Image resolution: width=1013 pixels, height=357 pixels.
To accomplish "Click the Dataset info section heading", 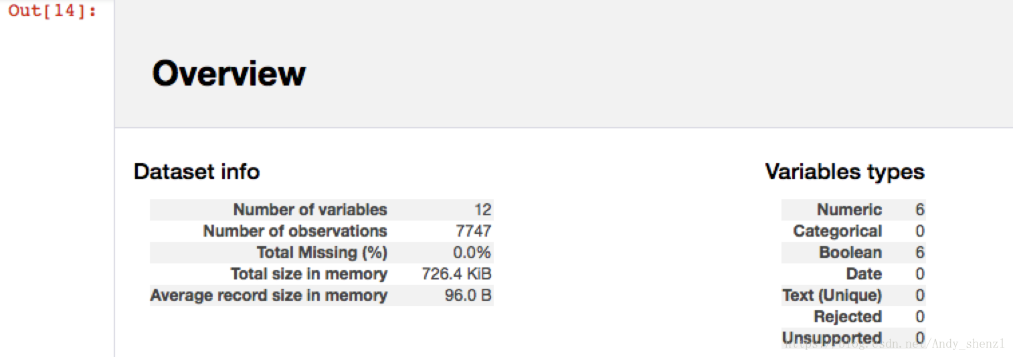I will coord(197,172).
